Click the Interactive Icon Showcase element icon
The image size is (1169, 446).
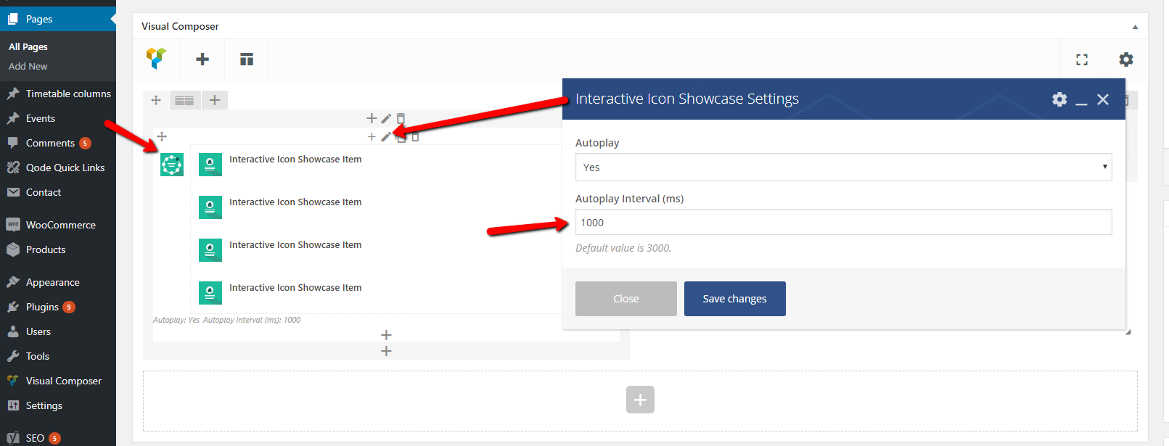172,165
